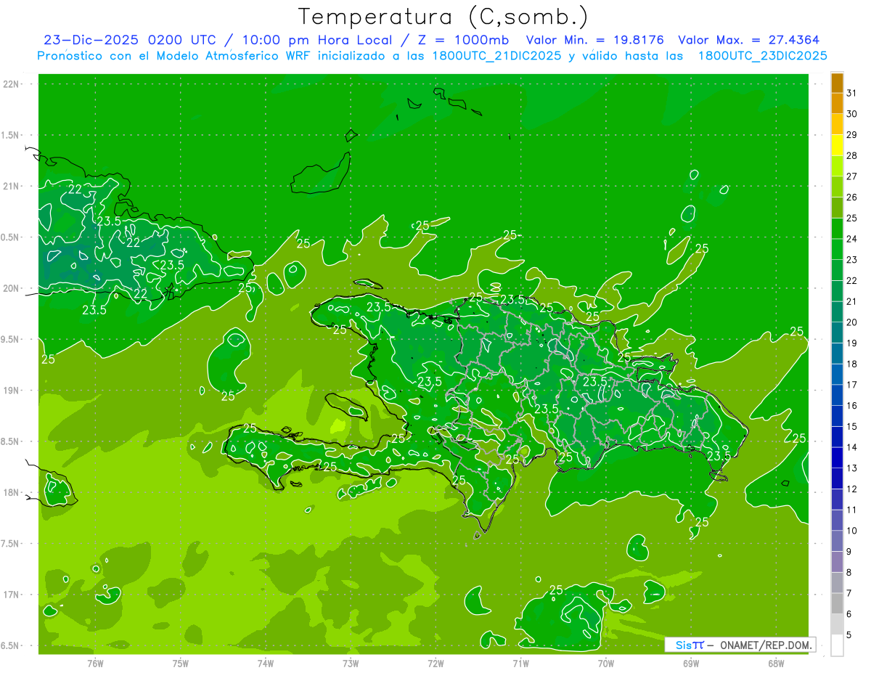The width and height of the screenshot is (871, 673).
Task: Click the initialization time "1800UTC_21DIC2025"
Action: tap(492, 56)
